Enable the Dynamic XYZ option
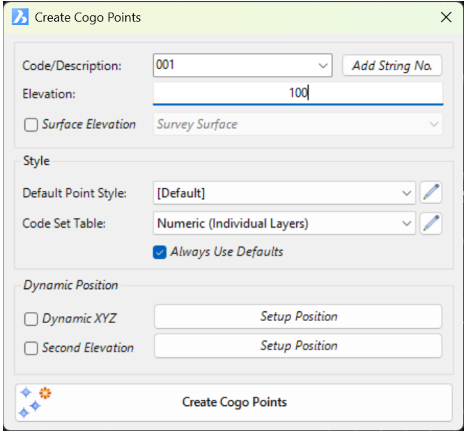This screenshot has height=432, width=465. point(31,319)
